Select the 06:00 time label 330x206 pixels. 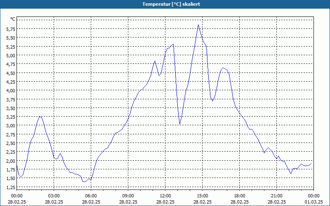click(x=91, y=196)
